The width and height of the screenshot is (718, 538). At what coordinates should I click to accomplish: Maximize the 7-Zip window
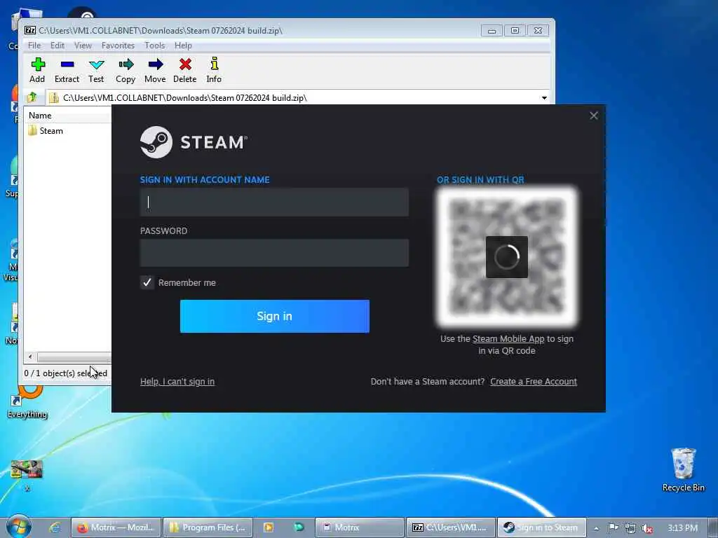pos(515,31)
